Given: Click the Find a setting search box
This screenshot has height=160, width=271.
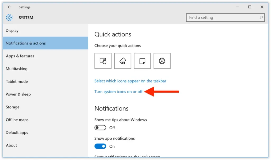Looking at the screenshot, I should [222, 18].
